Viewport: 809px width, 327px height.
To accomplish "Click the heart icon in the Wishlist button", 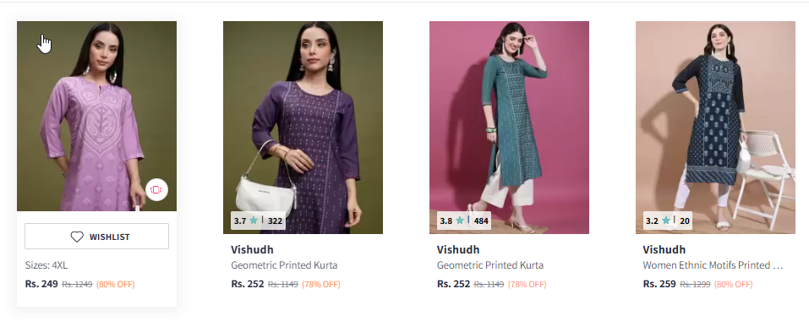I will click(77, 237).
